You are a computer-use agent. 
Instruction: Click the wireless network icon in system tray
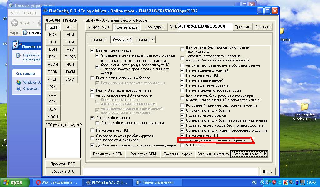point(269,182)
